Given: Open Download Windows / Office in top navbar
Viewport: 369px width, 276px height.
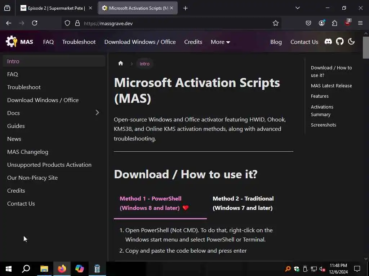Looking at the screenshot, I should coord(140,42).
